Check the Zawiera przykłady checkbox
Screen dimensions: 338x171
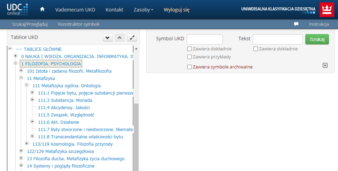[190, 57]
